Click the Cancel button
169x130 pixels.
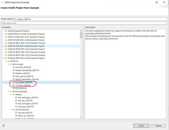(158, 126)
